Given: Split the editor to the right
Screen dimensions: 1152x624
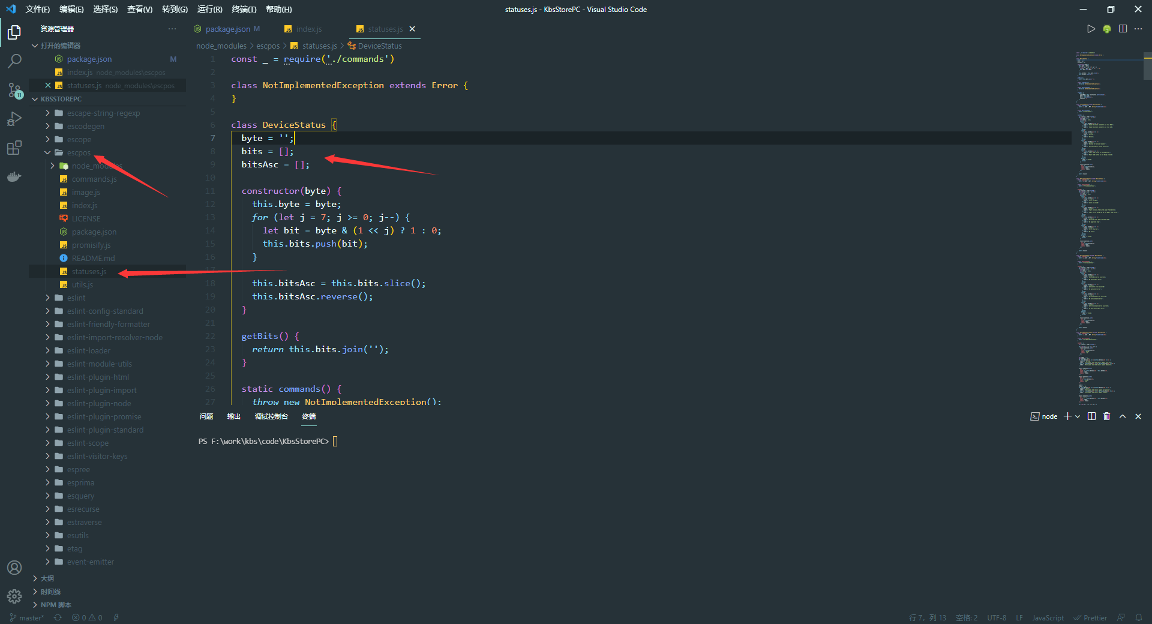Looking at the screenshot, I should click(1123, 29).
